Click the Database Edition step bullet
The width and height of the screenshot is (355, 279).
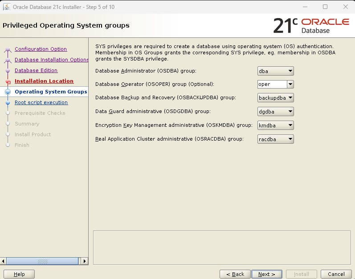(x=8, y=71)
